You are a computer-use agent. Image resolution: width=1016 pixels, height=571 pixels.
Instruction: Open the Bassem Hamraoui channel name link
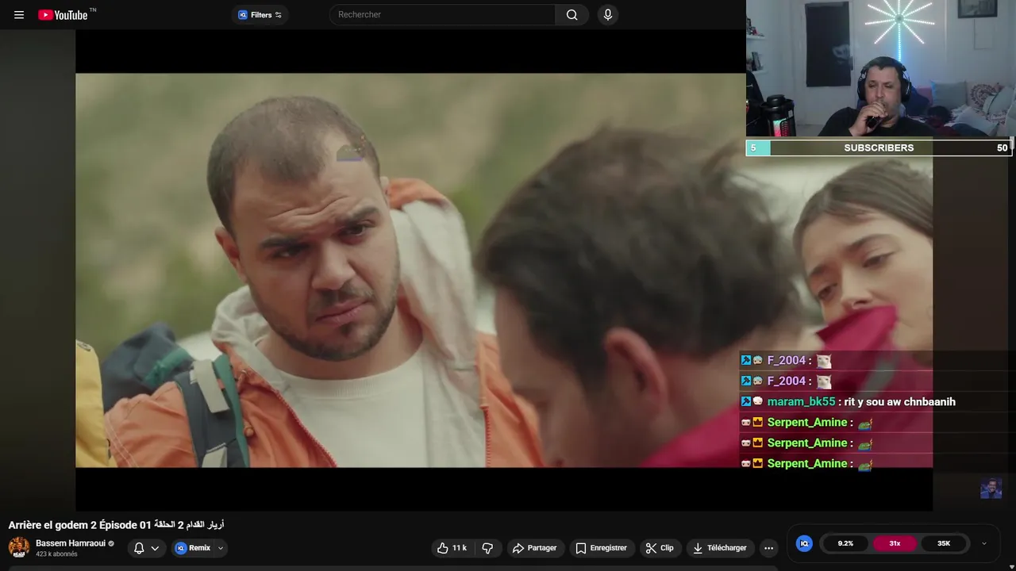[71, 543]
